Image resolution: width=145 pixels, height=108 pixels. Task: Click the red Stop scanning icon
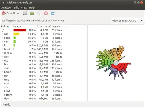46,13
